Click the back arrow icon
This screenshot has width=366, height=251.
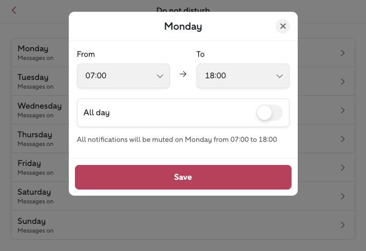coord(14,10)
